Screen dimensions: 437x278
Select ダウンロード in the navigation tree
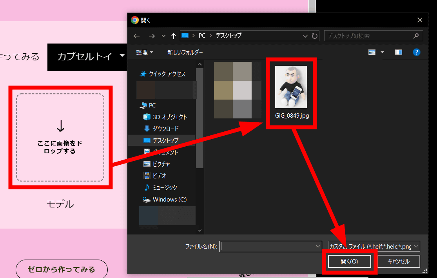[165, 129]
